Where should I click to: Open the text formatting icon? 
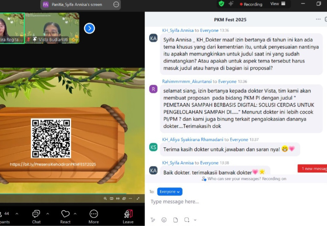[x=153, y=220]
